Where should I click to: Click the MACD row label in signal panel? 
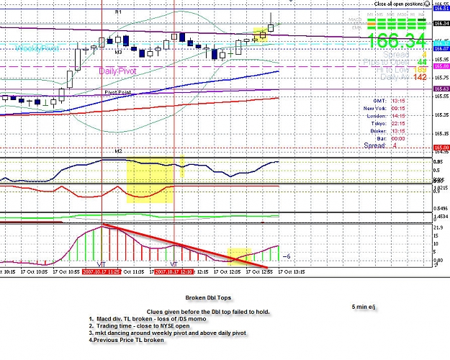click(x=355, y=19)
